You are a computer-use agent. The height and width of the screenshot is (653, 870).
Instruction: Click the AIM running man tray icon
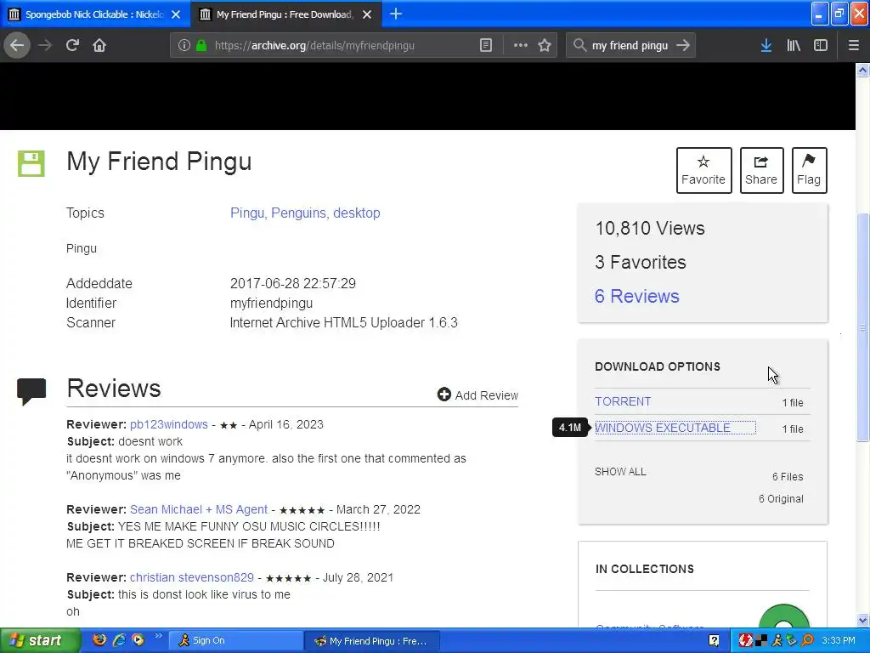click(777, 640)
